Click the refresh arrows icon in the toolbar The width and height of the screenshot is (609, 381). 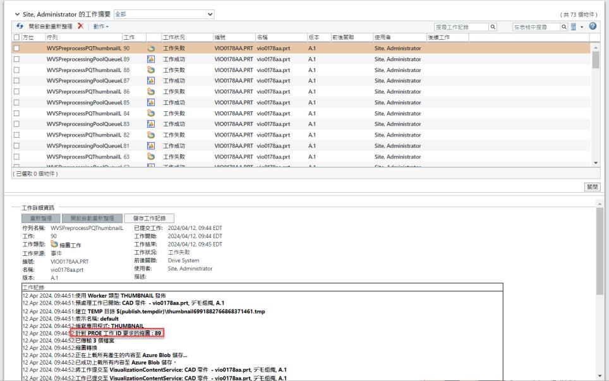[x=20, y=26]
